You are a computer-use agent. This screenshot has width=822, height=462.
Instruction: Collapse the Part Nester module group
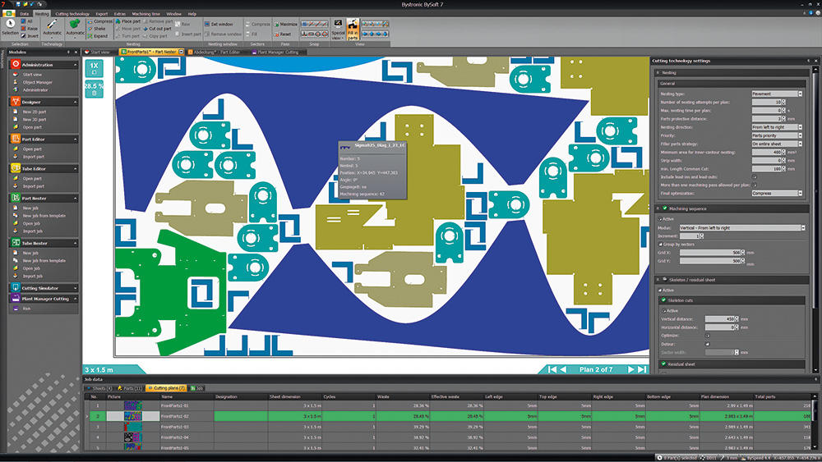tap(75, 199)
